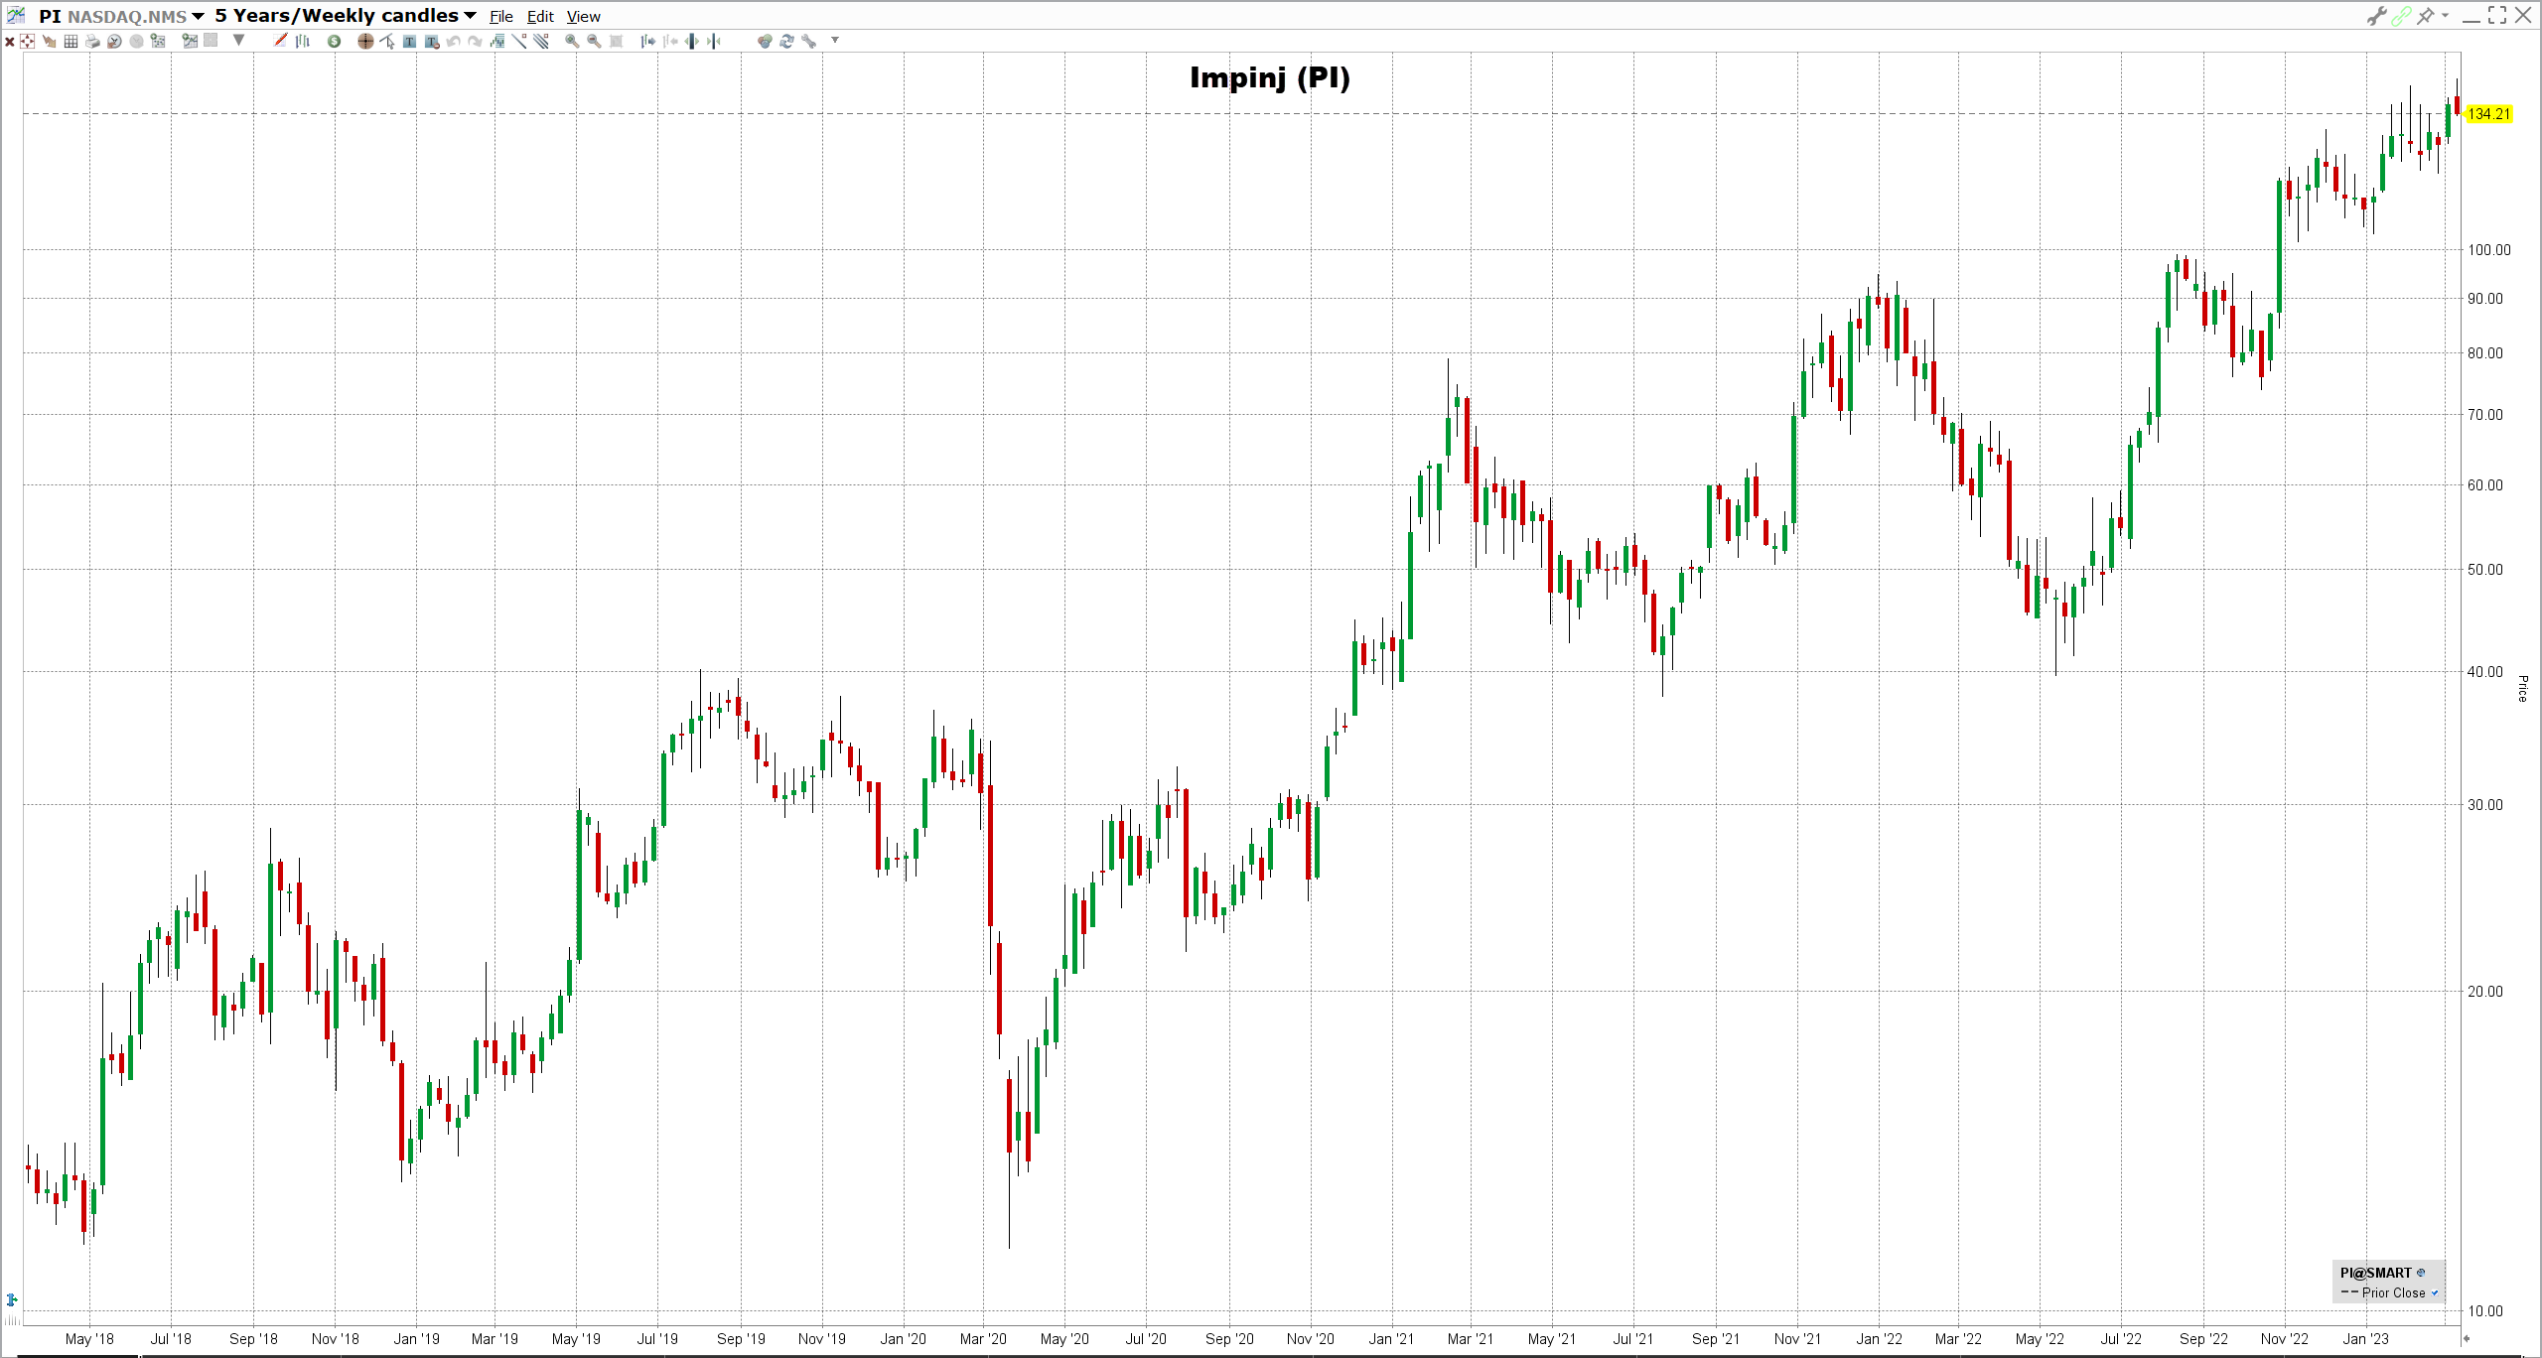Click the vertical Price axis title

coord(2522,688)
